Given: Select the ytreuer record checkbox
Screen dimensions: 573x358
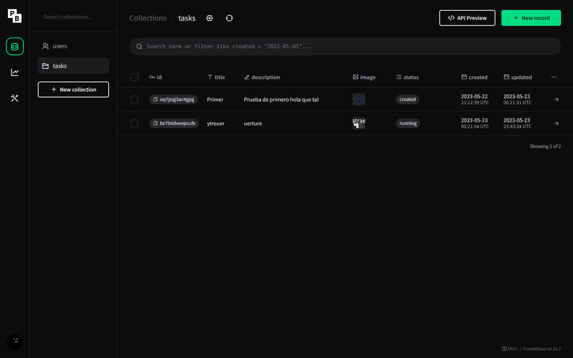Looking at the screenshot, I should click(134, 123).
